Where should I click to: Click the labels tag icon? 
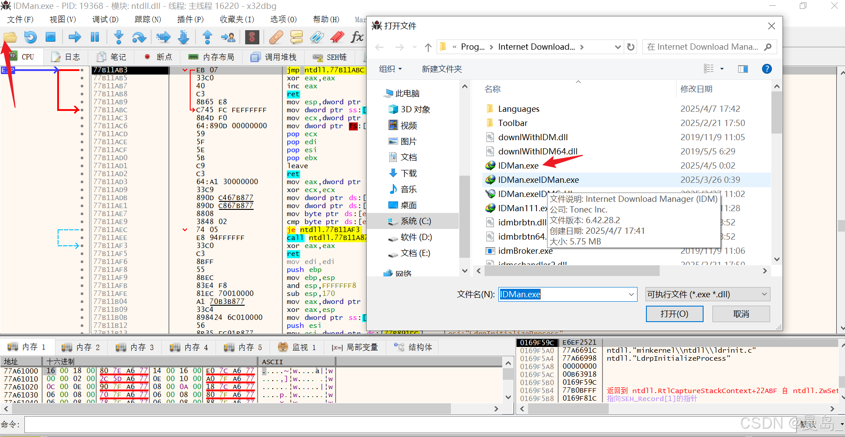point(317,37)
